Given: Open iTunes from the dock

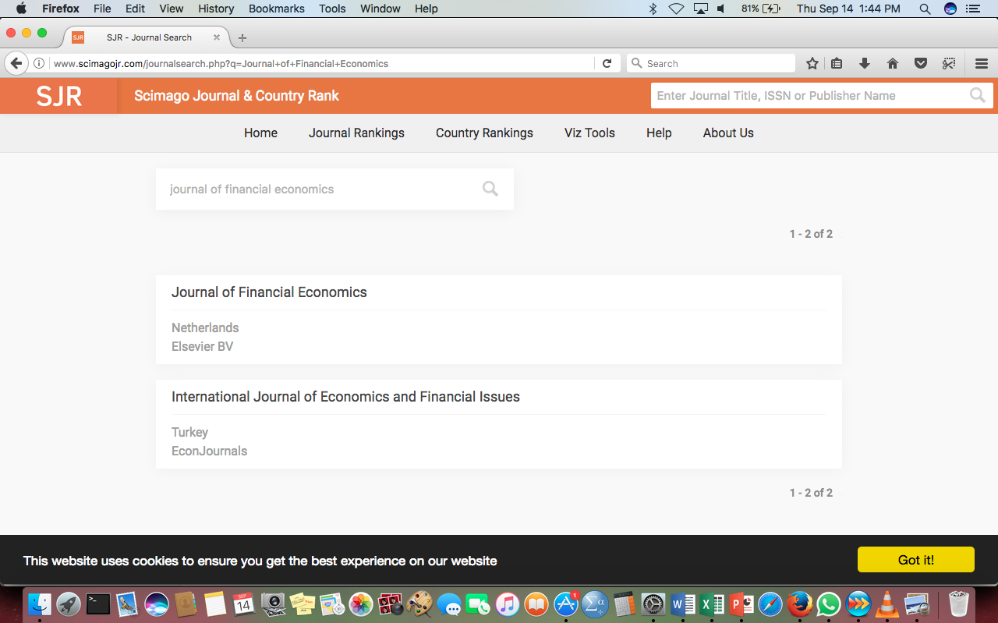Looking at the screenshot, I should tap(507, 604).
